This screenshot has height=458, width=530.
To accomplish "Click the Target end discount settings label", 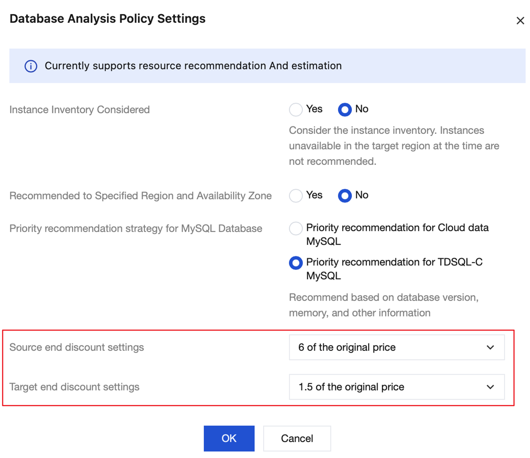I will coord(74,387).
